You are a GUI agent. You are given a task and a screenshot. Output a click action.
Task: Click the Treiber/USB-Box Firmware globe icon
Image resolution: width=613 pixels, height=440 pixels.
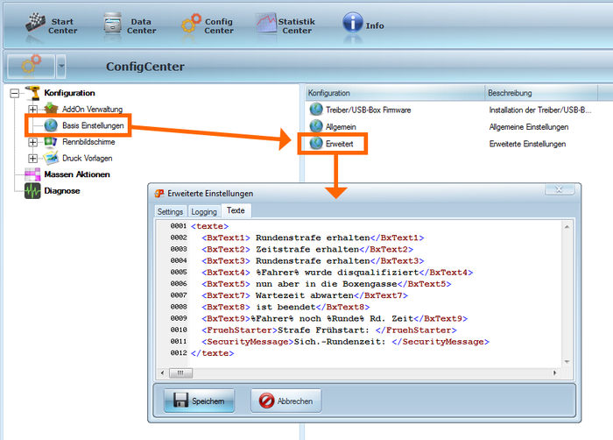[316, 110]
